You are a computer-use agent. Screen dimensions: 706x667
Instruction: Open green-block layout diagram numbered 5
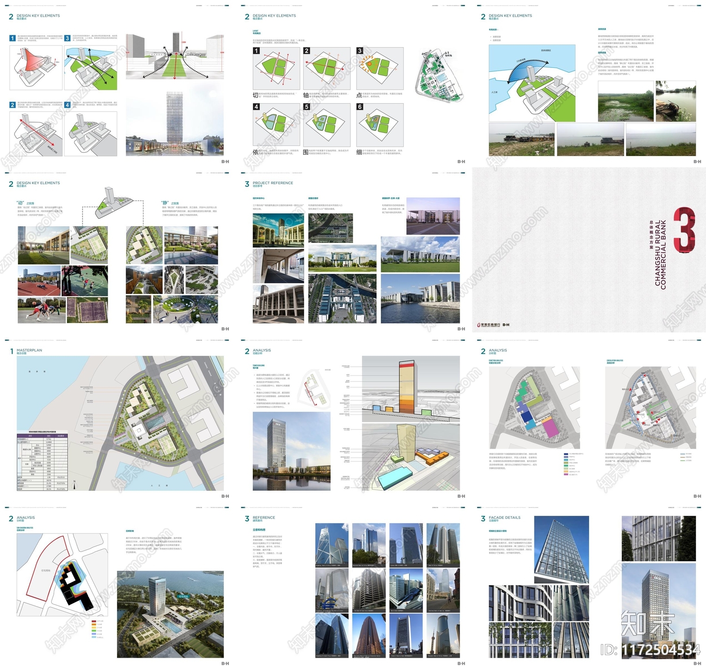tap(327, 125)
